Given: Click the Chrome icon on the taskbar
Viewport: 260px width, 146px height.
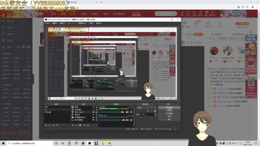Looking at the screenshot, I should [70, 143].
